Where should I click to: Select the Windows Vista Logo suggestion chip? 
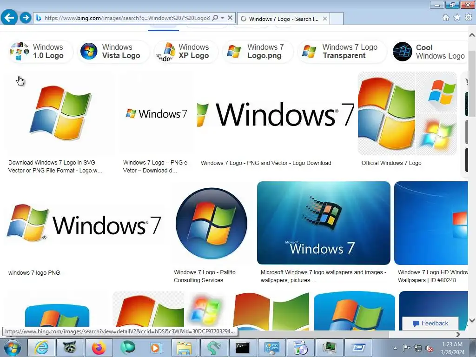[113, 52]
